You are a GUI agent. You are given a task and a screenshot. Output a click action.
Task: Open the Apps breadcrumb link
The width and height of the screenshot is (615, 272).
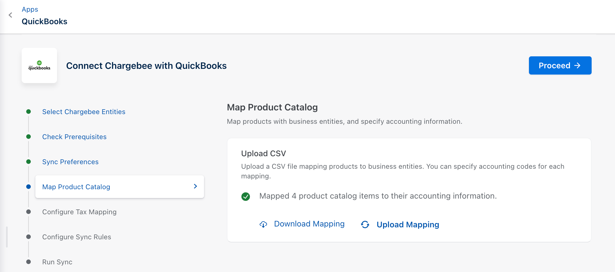30,9
